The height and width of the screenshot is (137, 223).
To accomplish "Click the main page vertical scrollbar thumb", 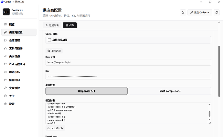I will (219, 71).
